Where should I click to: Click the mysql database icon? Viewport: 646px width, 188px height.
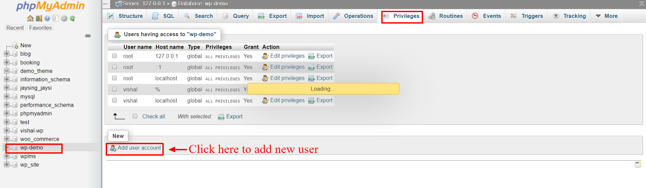click(x=15, y=97)
